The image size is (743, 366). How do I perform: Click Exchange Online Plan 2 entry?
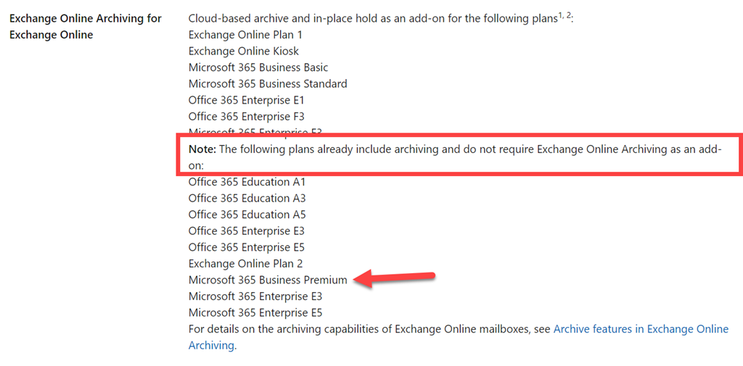[x=245, y=264]
